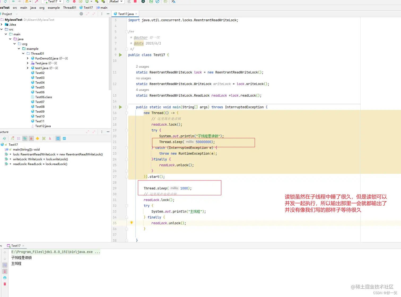Image resolution: width=401 pixels, height=297 pixels.
Task: Toggle Sort Alphabetically in Structure panel
Action: 4,138
